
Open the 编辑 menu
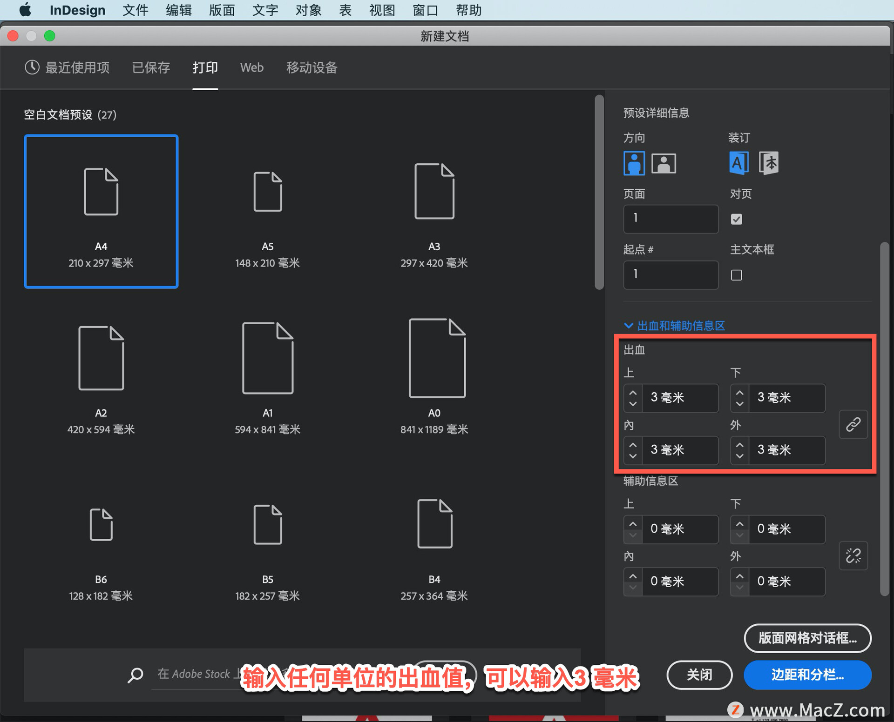point(179,10)
